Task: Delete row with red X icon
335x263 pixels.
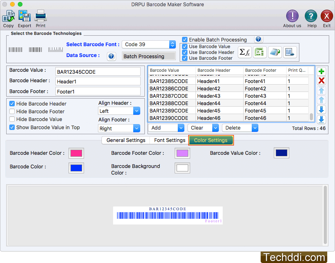Action: coord(321,81)
